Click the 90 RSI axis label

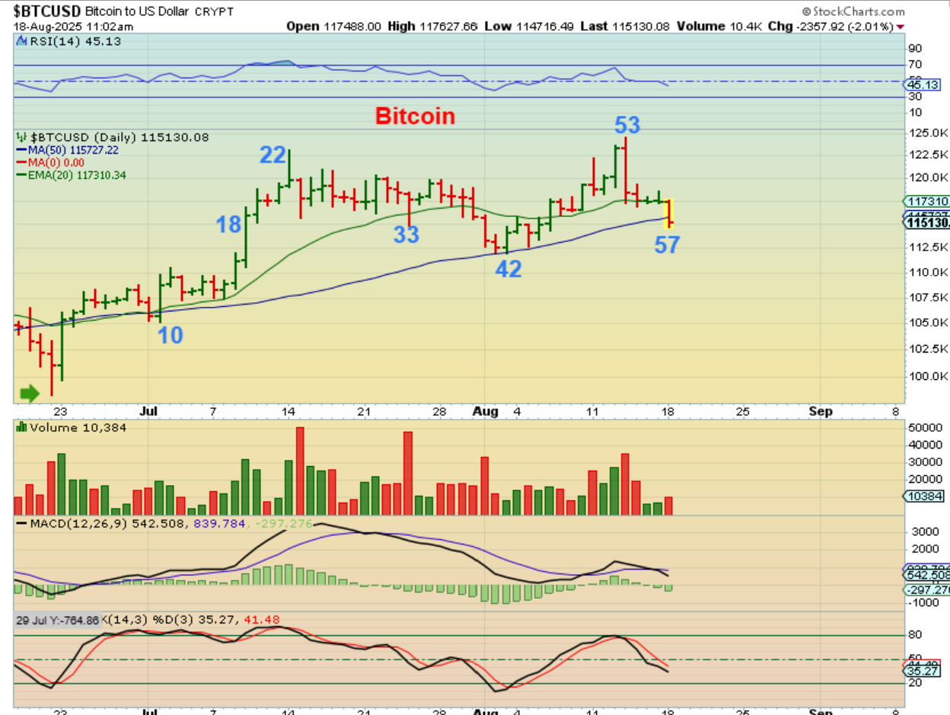click(x=916, y=48)
